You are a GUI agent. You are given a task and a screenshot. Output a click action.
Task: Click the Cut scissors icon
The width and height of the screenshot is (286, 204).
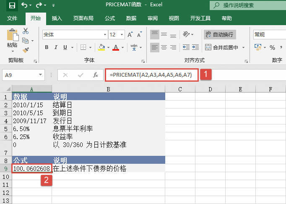pos(26,31)
